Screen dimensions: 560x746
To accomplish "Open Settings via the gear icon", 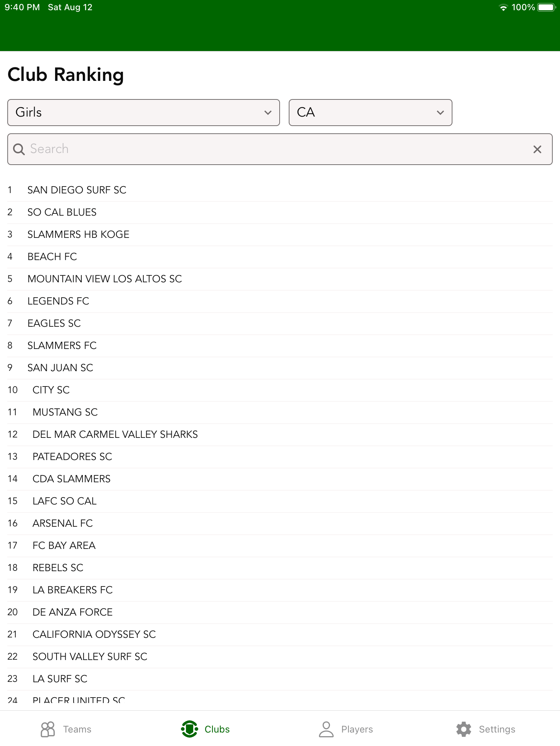I will (x=464, y=729).
